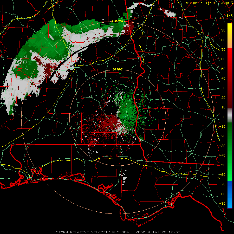Click the 60 value on the velocity scale
This screenshot has height=234, width=234.
click(x=223, y=59)
